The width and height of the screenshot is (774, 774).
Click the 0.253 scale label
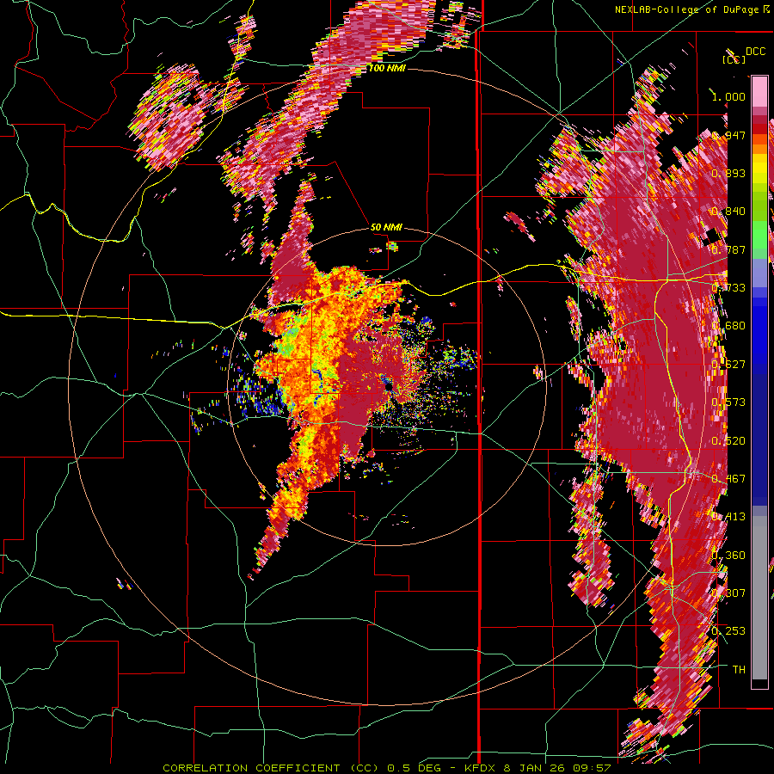click(728, 631)
